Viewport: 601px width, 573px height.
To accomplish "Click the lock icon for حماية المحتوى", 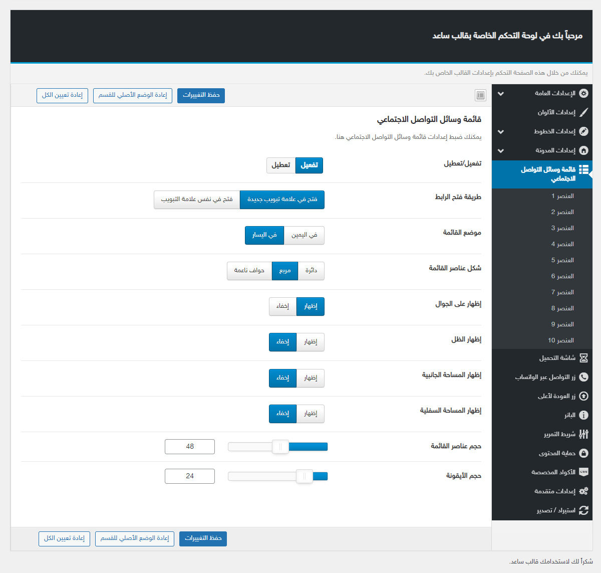I will click(x=583, y=453).
